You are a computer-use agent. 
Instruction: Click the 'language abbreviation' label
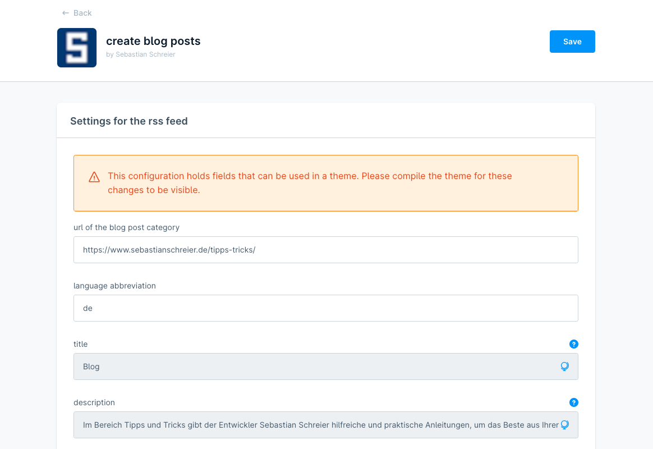114,286
